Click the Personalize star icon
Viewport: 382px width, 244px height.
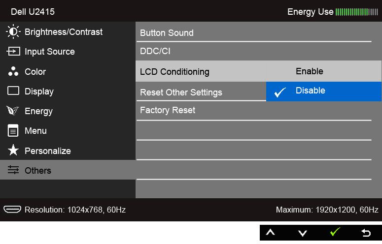pos(13,150)
